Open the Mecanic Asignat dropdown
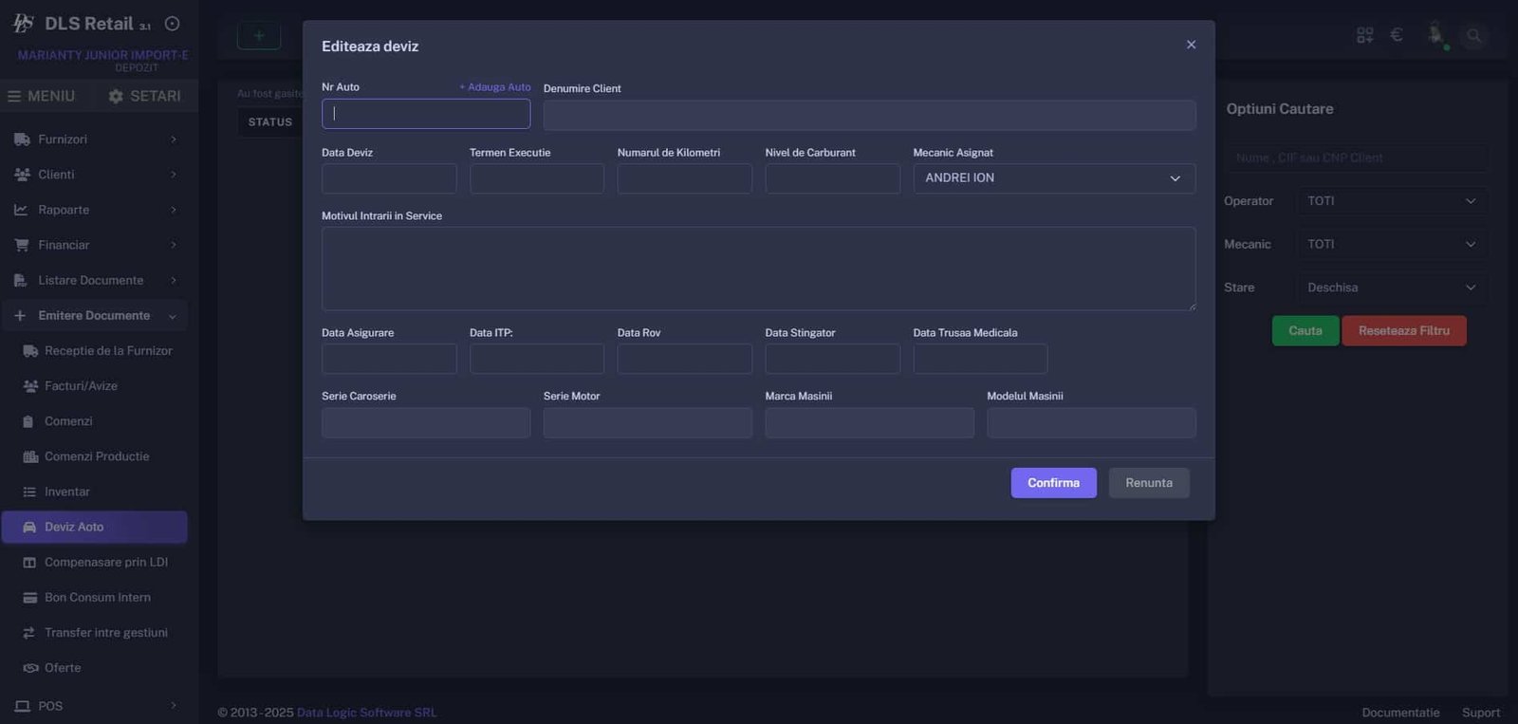This screenshot has width=1518, height=724. (x=1053, y=178)
